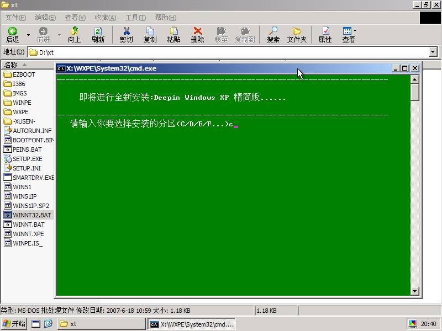Select the EZBOOT folder
Image resolution: width=442 pixels, height=331 pixels.
point(20,74)
